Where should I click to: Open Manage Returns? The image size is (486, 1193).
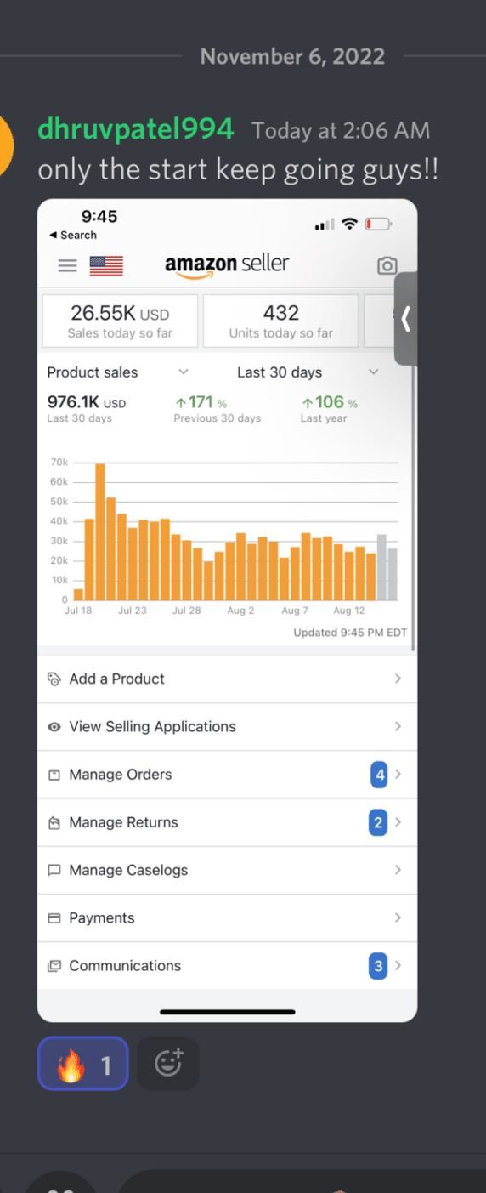[x=227, y=822]
